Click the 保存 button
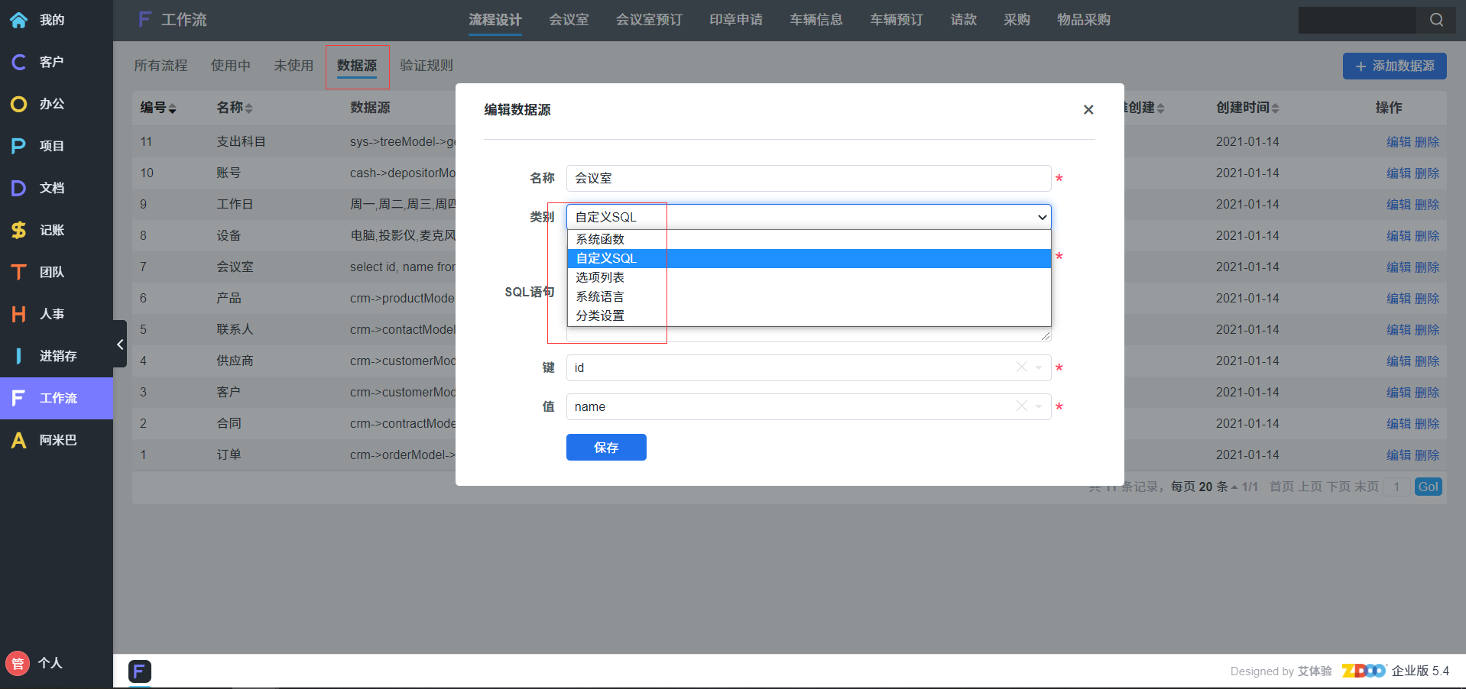Image resolution: width=1466 pixels, height=689 pixels. [606, 448]
